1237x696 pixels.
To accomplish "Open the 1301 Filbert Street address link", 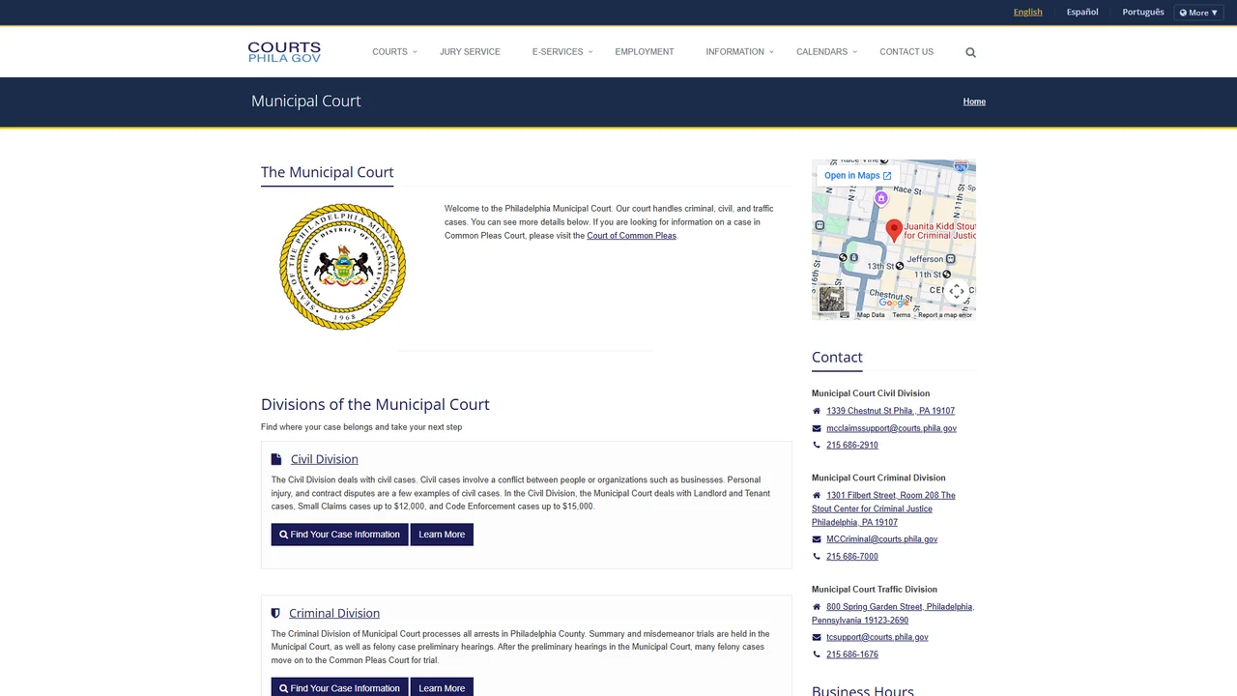I will pyautogui.click(x=883, y=508).
